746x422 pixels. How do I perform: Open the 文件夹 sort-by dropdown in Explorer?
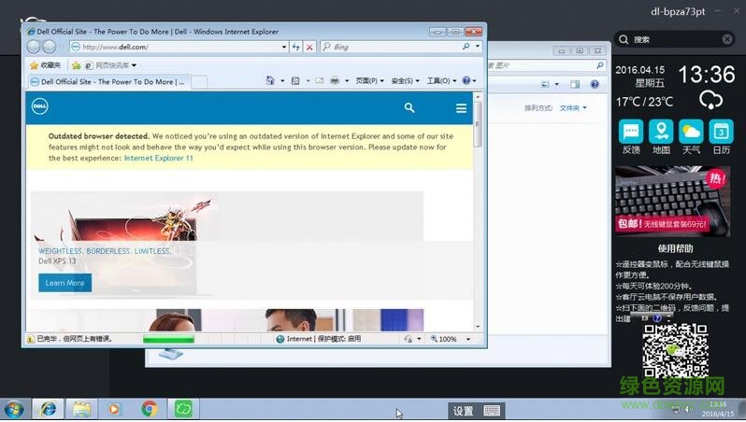[x=573, y=108]
